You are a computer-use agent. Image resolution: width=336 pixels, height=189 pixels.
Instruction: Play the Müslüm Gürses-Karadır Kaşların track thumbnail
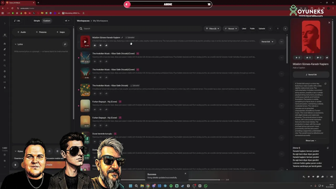tap(85, 41)
